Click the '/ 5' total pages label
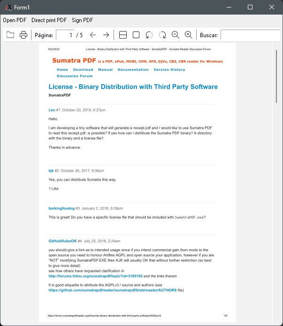The width and height of the screenshot is (283, 326). tap(79, 35)
